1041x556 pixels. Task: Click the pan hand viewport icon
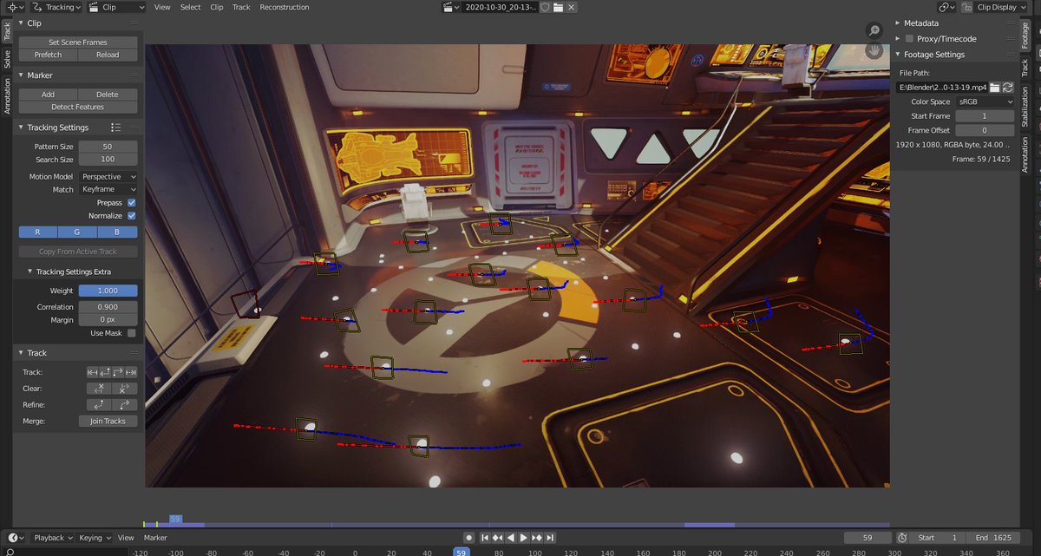[874, 49]
